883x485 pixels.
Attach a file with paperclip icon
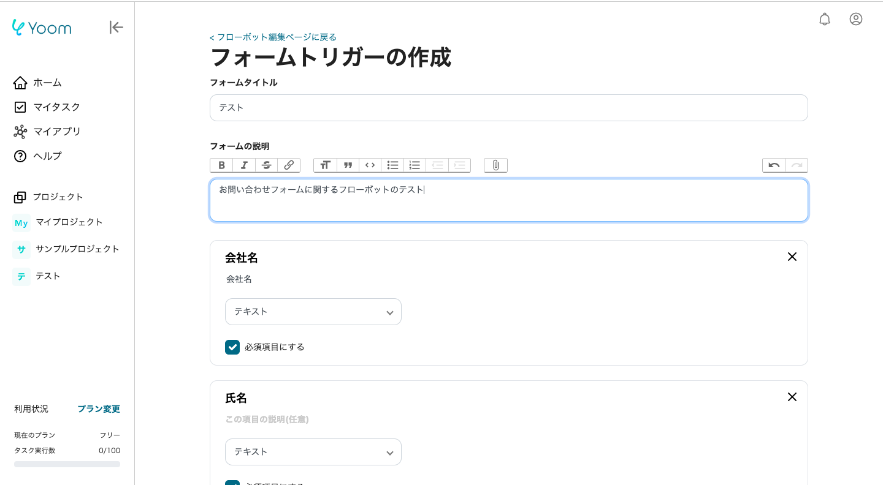tap(495, 165)
